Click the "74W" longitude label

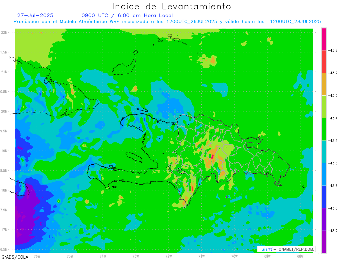pyautogui.click(x=103, y=256)
